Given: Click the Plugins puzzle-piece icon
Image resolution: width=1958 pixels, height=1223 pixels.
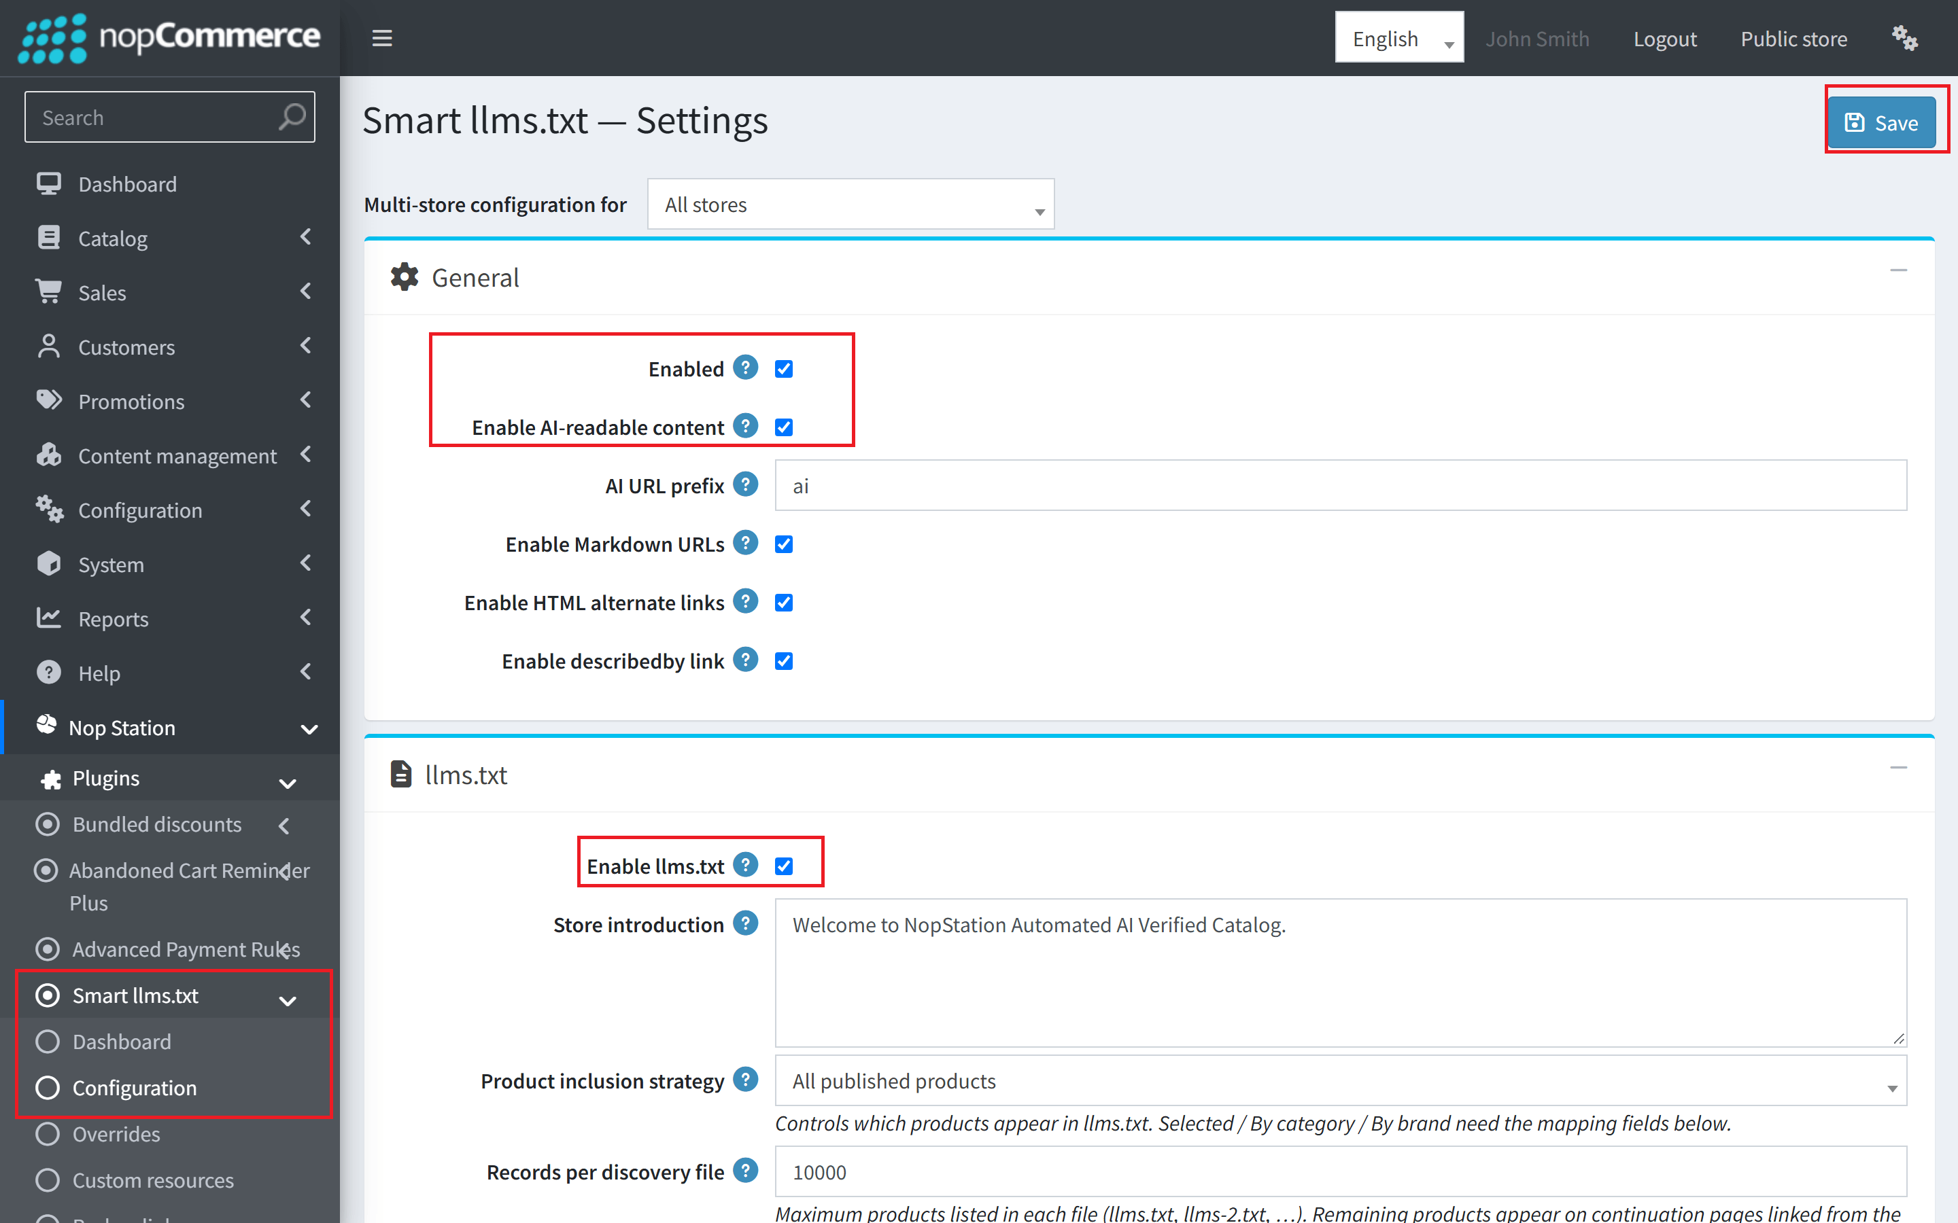Looking at the screenshot, I should point(51,779).
